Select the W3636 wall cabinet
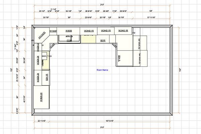The image size is (201, 134). pyautogui.click(x=68, y=31)
